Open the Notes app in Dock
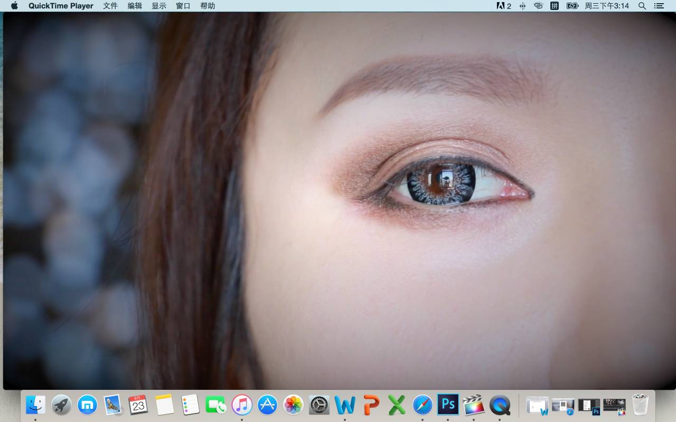Image resolution: width=676 pixels, height=422 pixels. point(164,405)
